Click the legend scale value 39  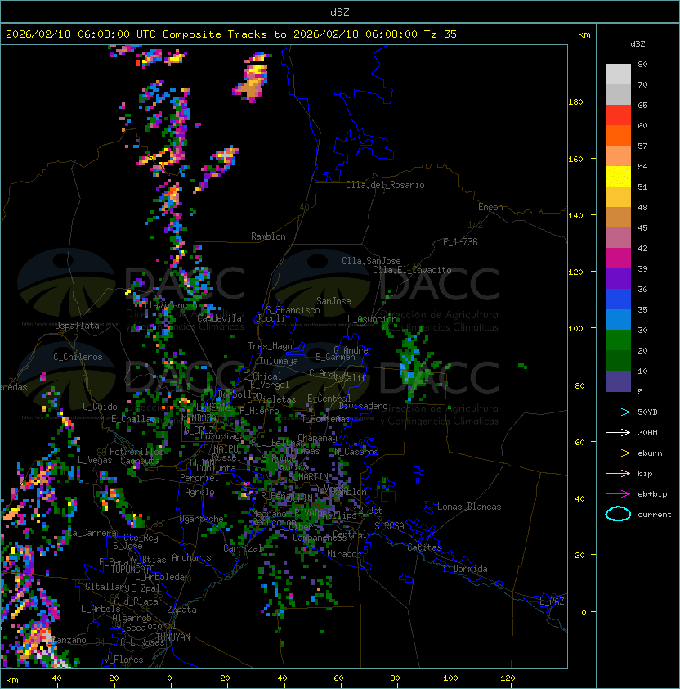click(x=642, y=268)
